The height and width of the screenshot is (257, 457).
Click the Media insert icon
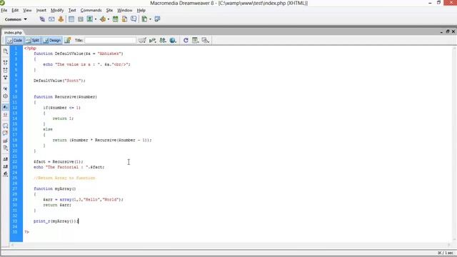pos(103,19)
